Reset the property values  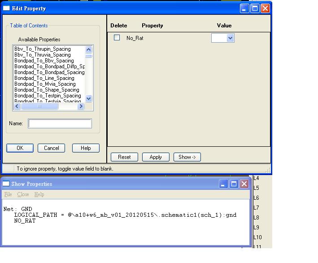(x=124, y=157)
